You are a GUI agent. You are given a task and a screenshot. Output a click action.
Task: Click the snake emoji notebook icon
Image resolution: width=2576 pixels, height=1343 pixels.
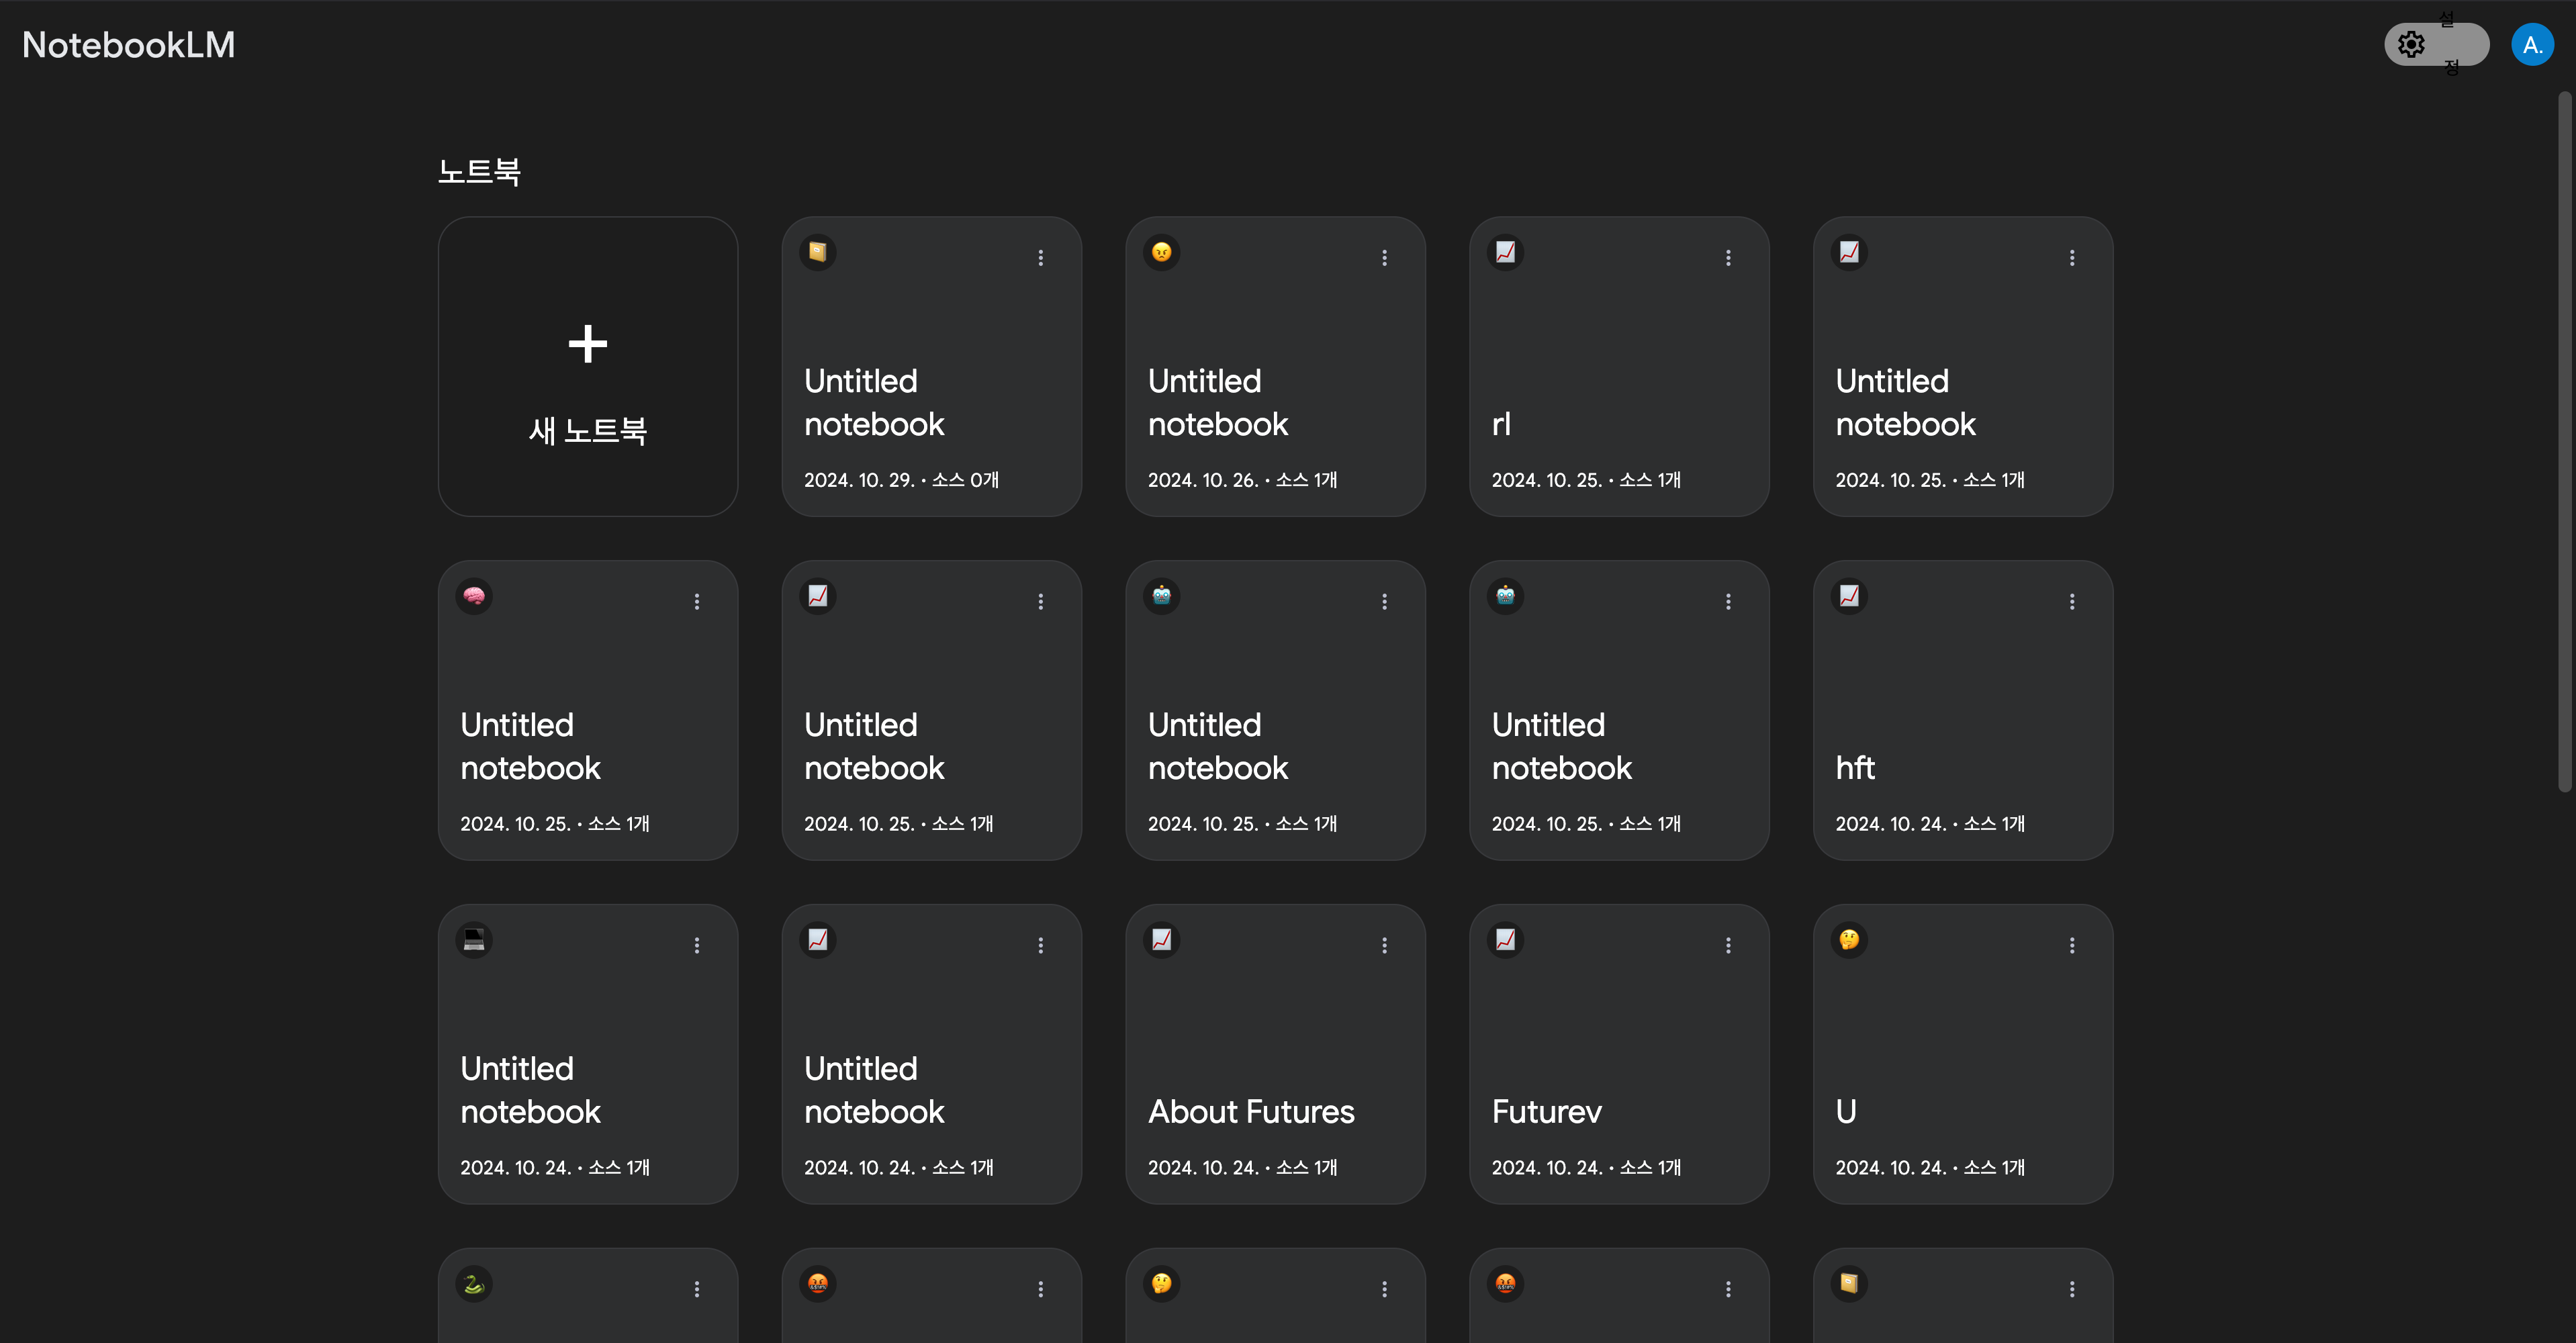[x=474, y=1284]
